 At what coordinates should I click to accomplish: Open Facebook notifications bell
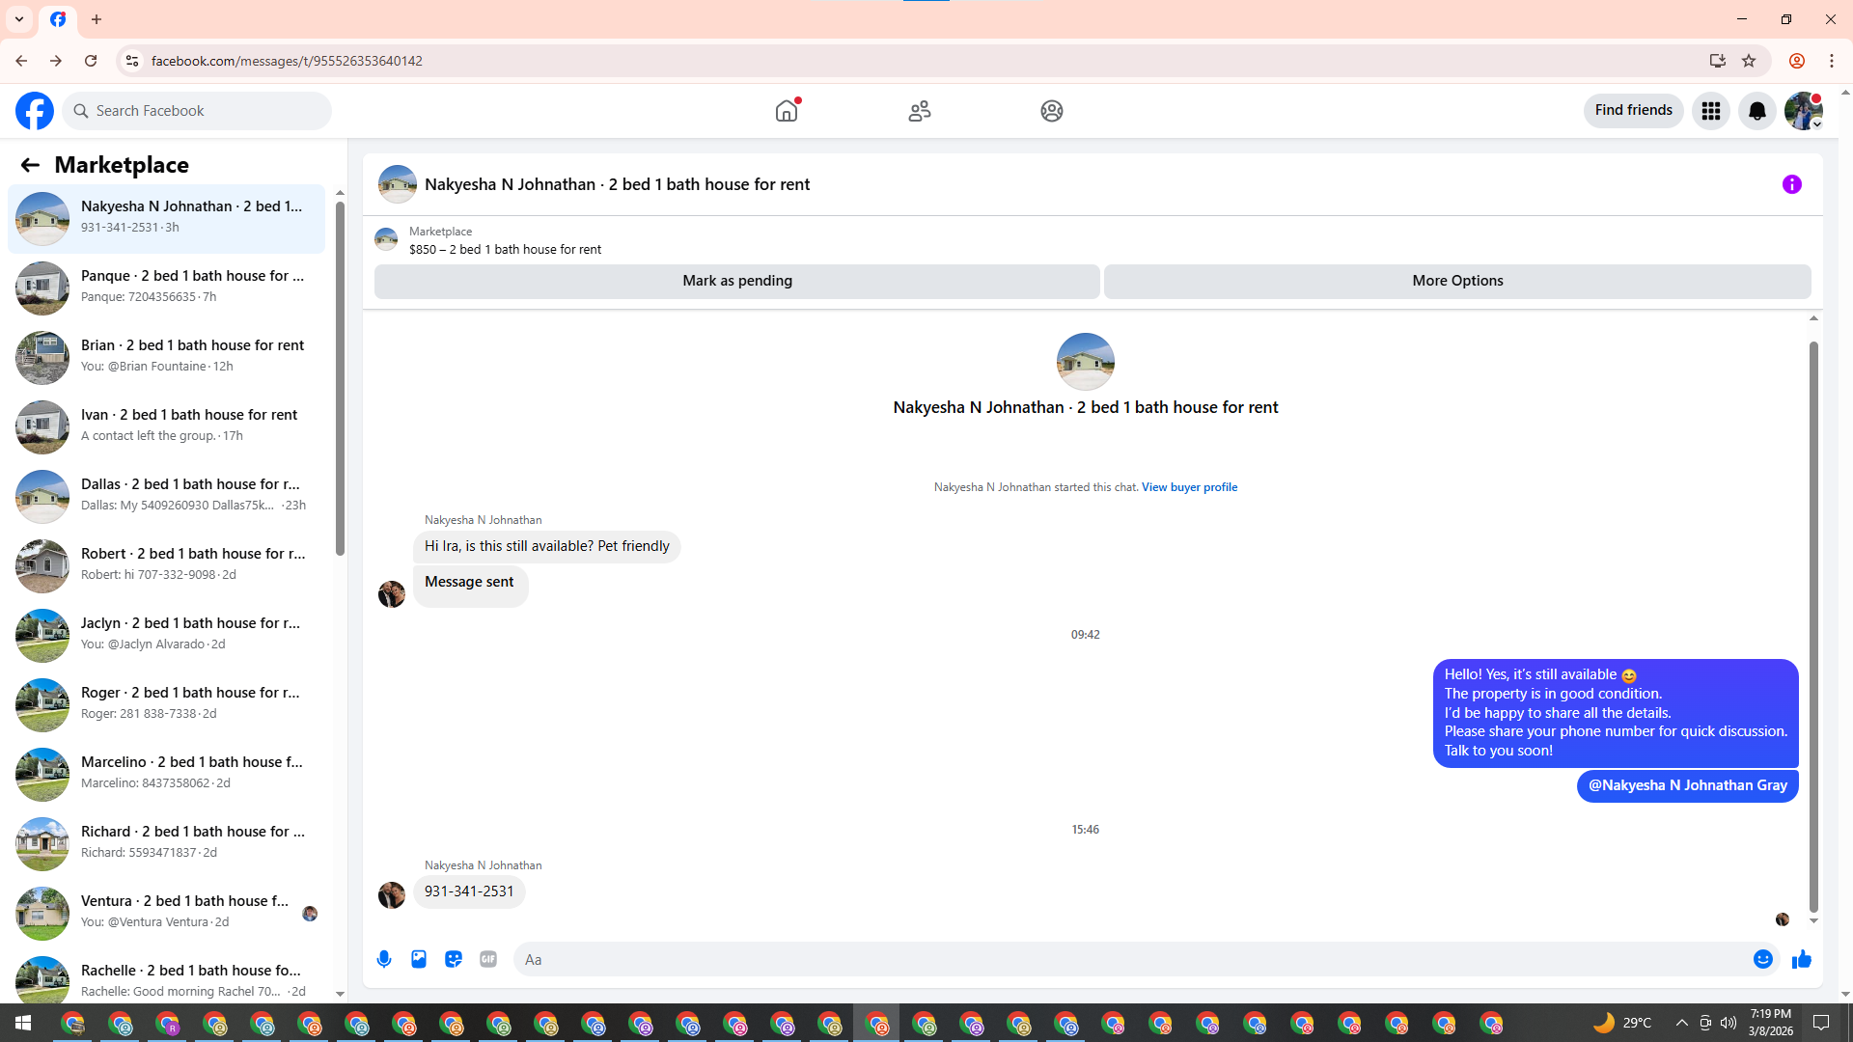coord(1756,111)
